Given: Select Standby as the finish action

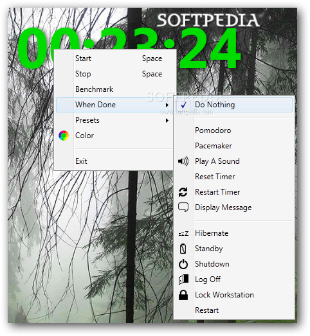Looking at the screenshot, I should point(234,249).
